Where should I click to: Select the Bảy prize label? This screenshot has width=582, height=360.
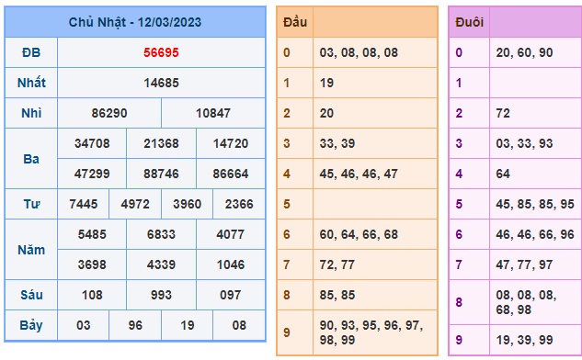pos(31,325)
